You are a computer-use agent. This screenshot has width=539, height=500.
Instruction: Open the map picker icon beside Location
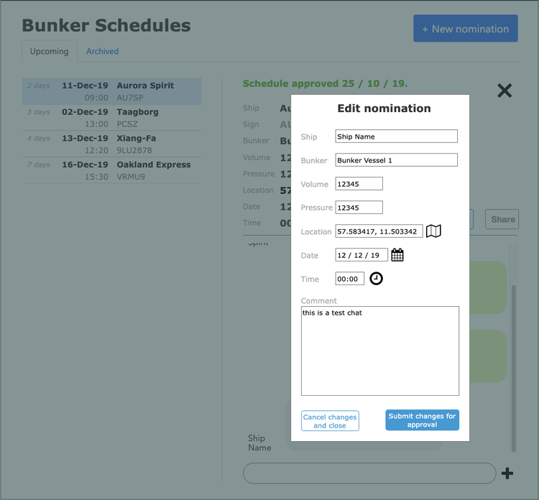pyautogui.click(x=433, y=231)
